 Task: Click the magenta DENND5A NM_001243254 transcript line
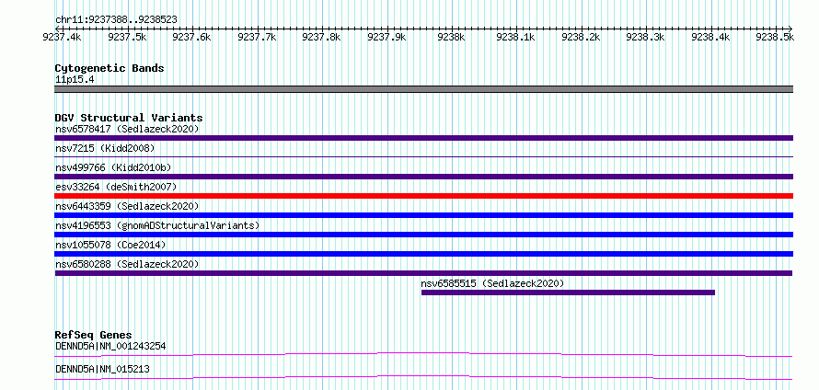(423, 354)
